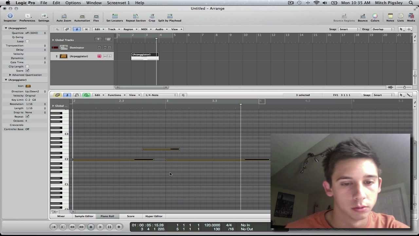419x236 pixels.
Task: Uncheck the Repeat checkbox
Action: point(27,116)
